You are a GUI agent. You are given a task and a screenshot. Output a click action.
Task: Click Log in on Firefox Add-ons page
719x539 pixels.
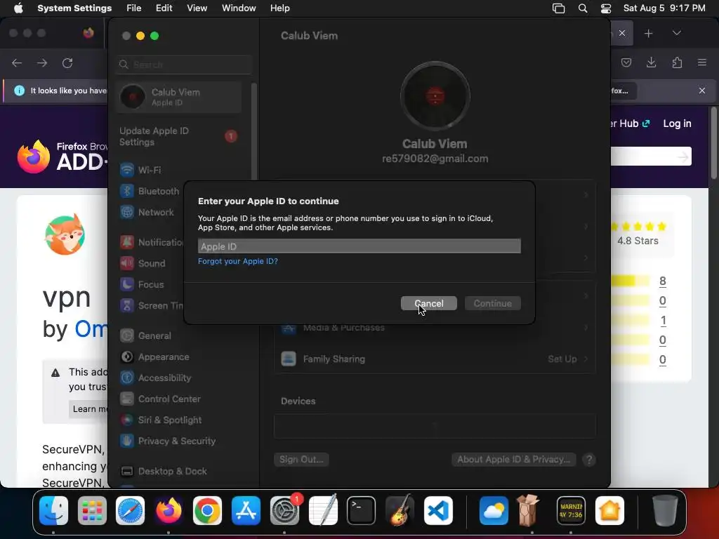pyautogui.click(x=677, y=124)
